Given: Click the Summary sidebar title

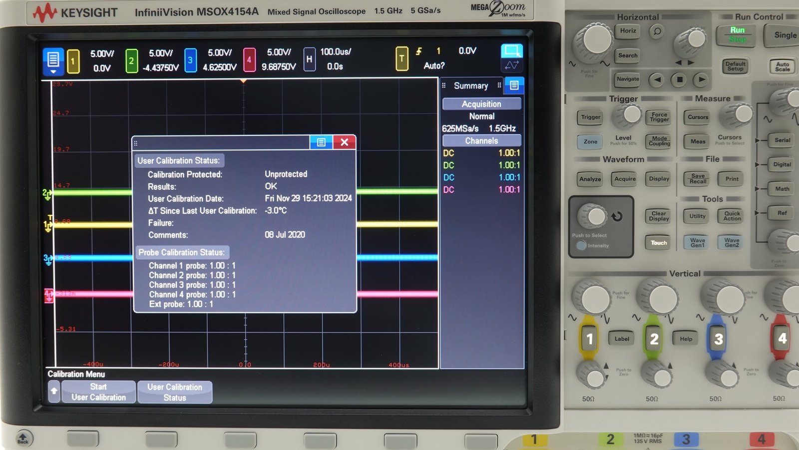Looking at the screenshot, I should [x=471, y=86].
